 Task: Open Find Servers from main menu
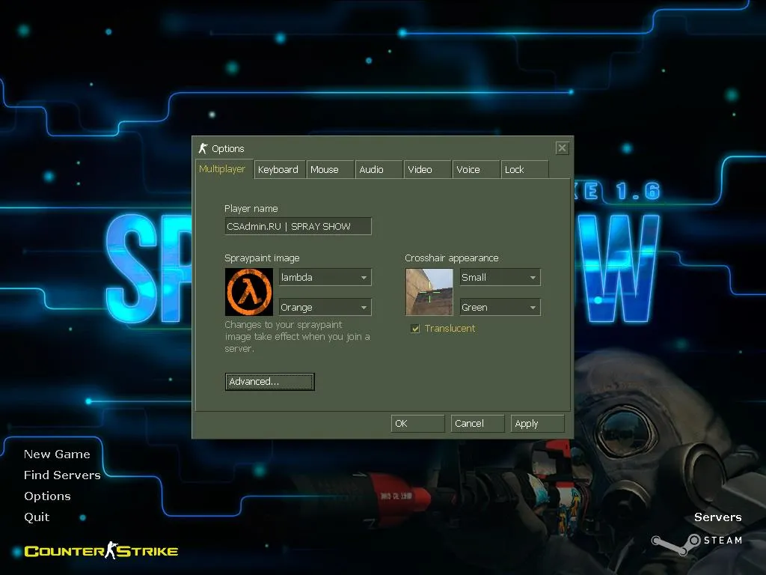(x=62, y=475)
